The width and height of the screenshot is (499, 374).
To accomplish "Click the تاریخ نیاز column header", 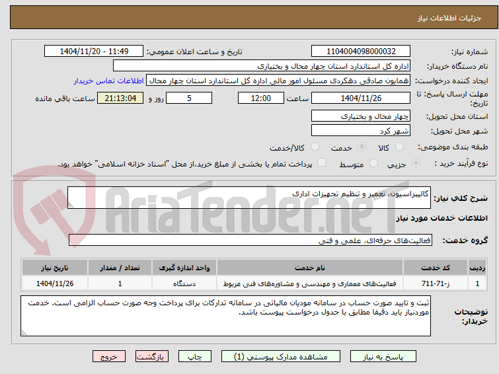I will click(55, 268).
